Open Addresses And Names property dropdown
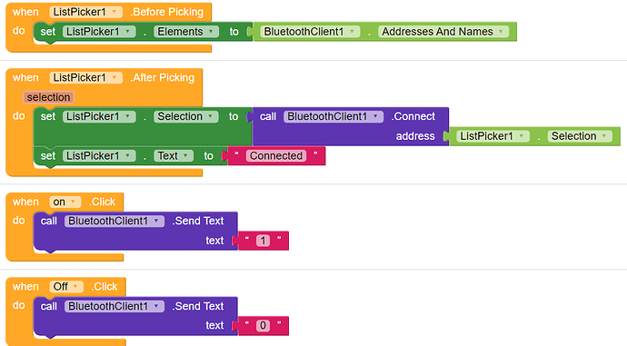 (x=443, y=32)
